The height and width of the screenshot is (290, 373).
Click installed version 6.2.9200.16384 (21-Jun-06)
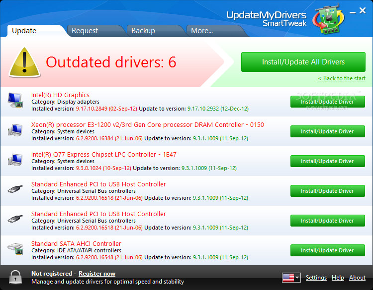(x=109, y=138)
